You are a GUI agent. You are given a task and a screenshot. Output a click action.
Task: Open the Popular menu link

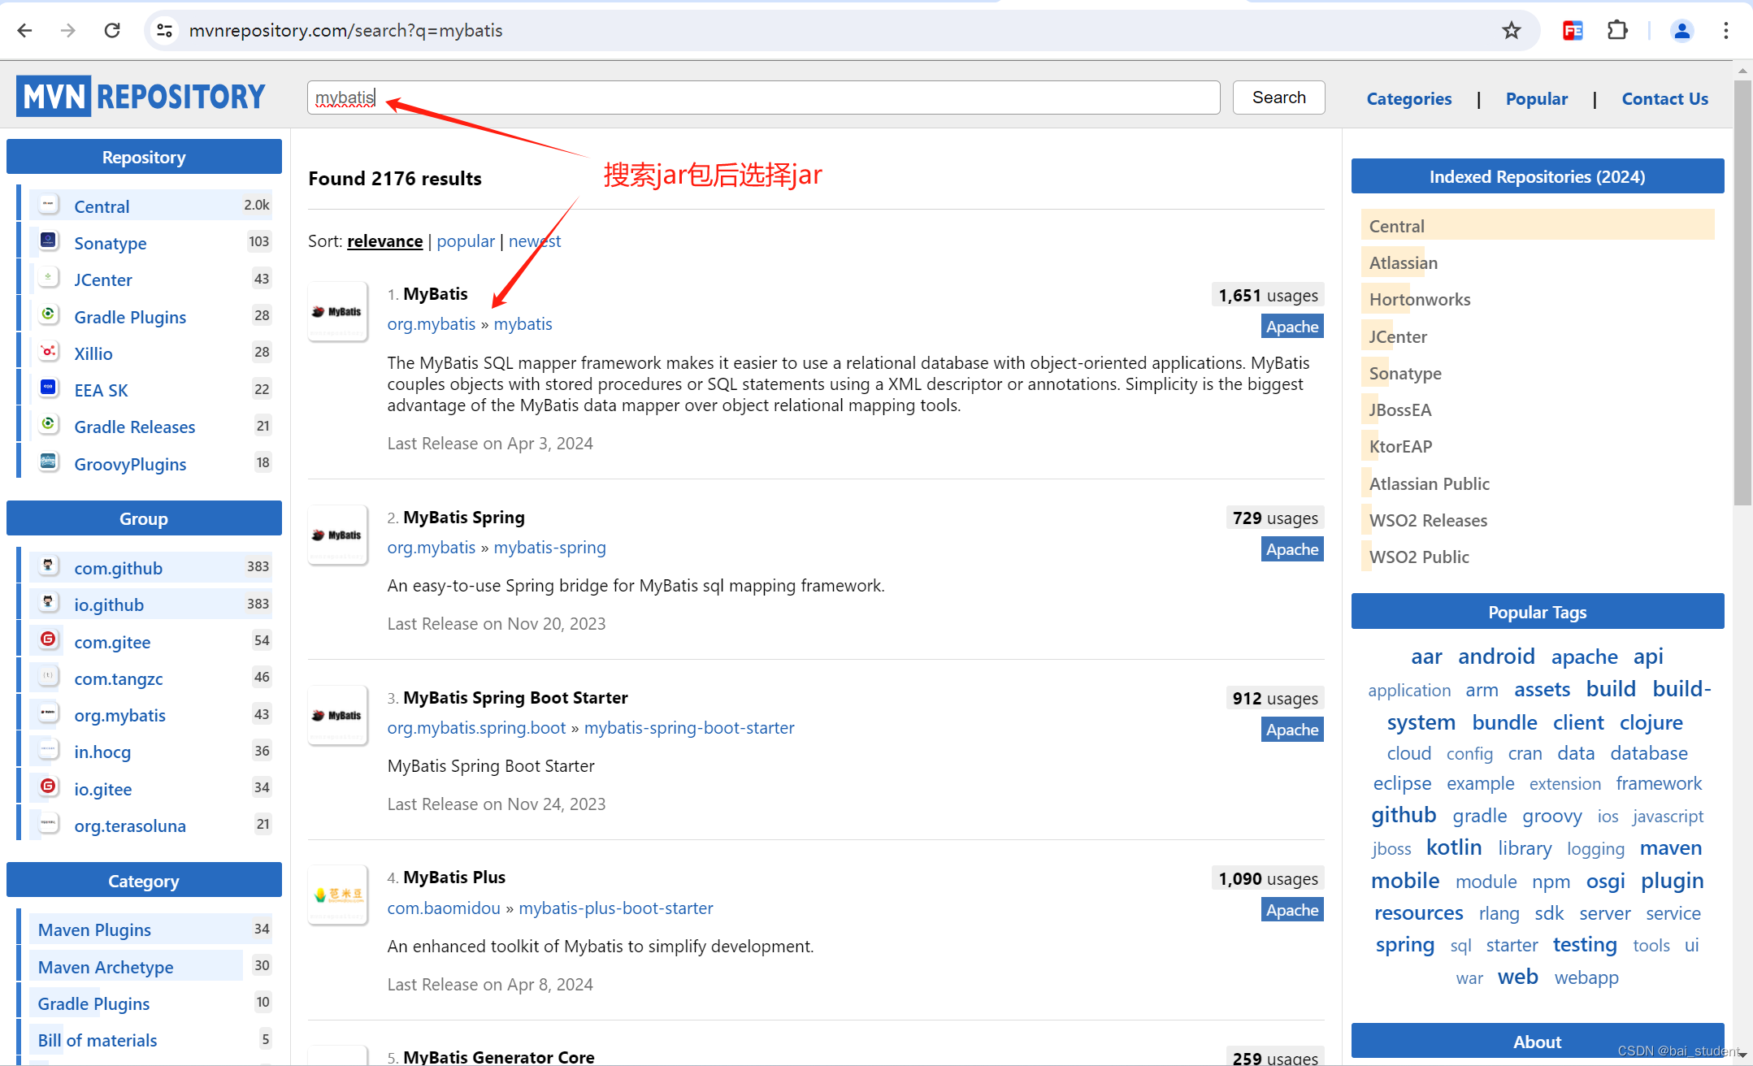click(1536, 99)
